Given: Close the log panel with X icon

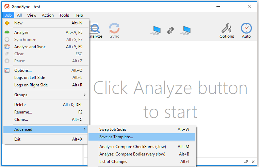Looking at the screenshot, I should (253, 162).
